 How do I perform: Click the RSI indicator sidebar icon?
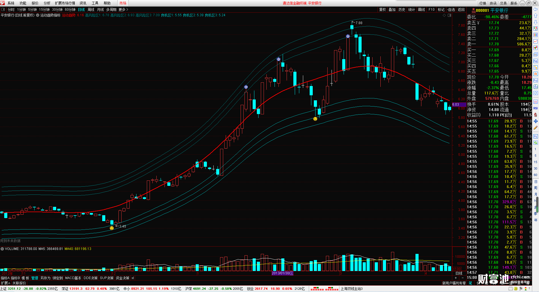tap(536, 108)
